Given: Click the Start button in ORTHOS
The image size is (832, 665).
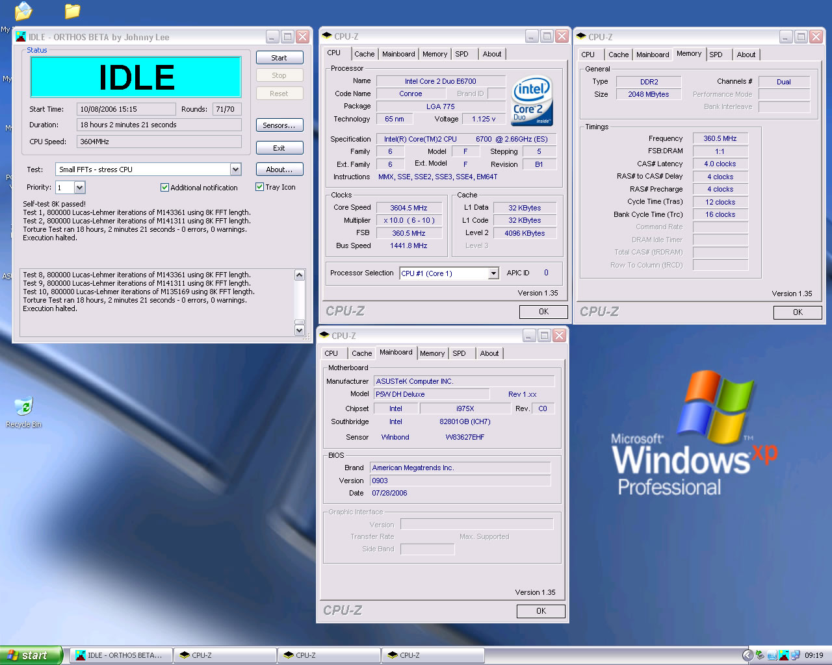Looking at the screenshot, I should 279,58.
